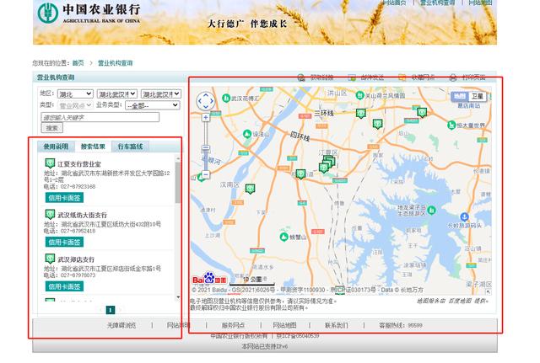Open the 无障碍浏览 footer link
Viewport: 540px width, 363px height.
pyautogui.click(x=121, y=325)
